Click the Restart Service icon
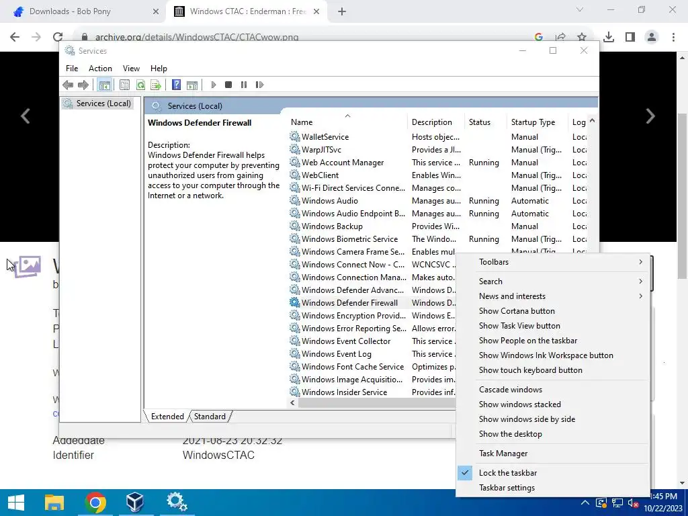This screenshot has width=688, height=516. pyautogui.click(x=259, y=85)
